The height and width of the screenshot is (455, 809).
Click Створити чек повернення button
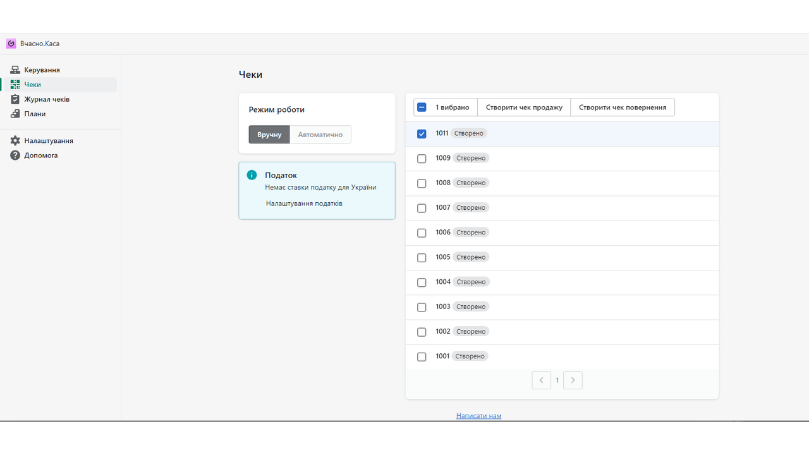pyautogui.click(x=623, y=107)
